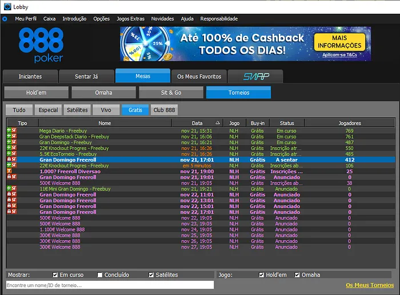Viewport: 400px width, 295px height.
Task: Select the 300€ Welcome 888 row dated nov 27
Action: (x=201, y=247)
